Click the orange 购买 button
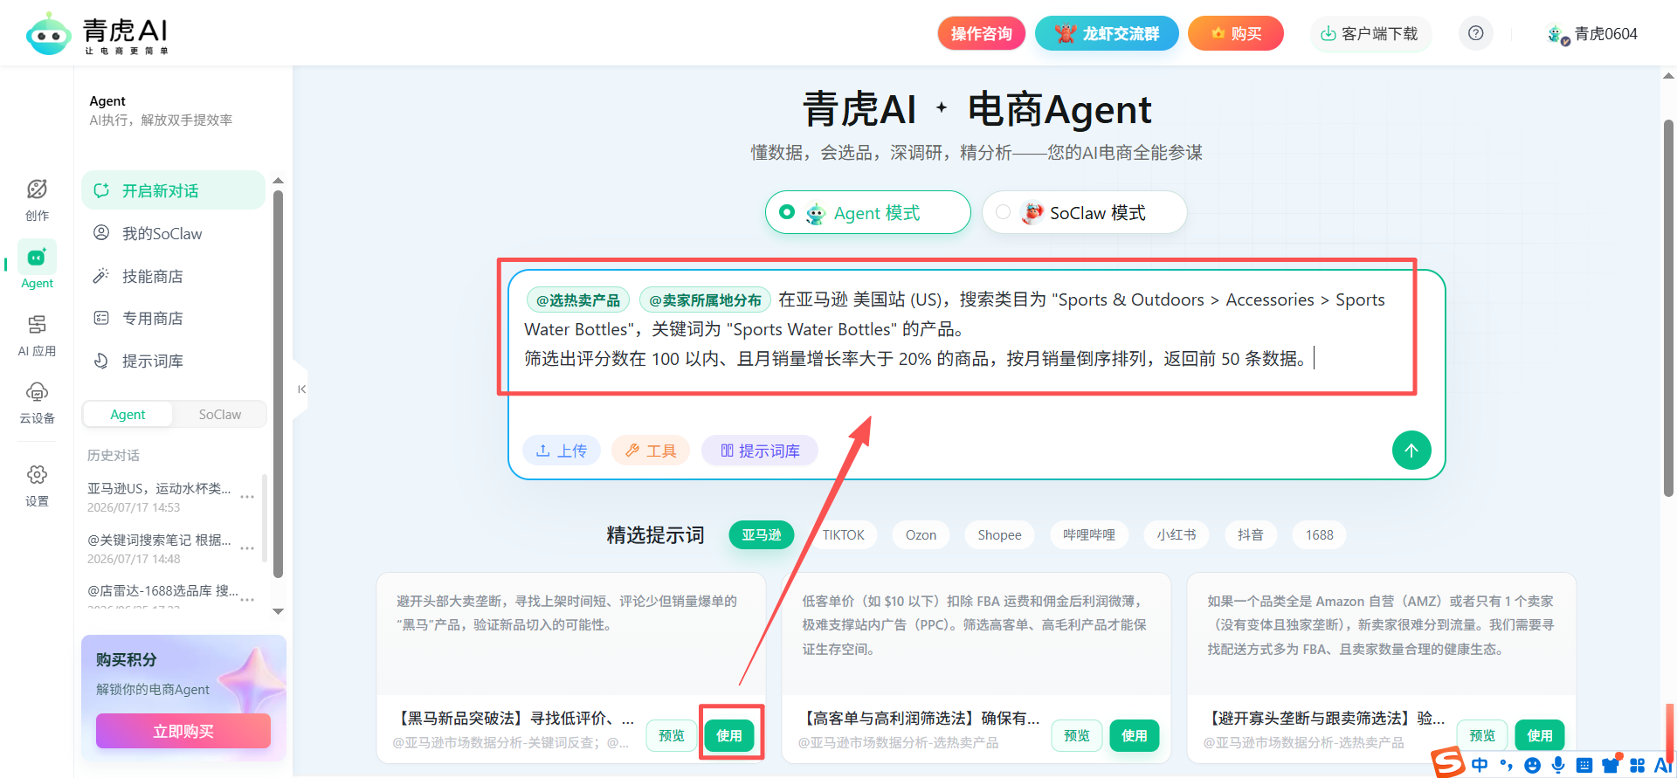Image resolution: width=1677 pixels, height=778 pixels. point(1235,33)
